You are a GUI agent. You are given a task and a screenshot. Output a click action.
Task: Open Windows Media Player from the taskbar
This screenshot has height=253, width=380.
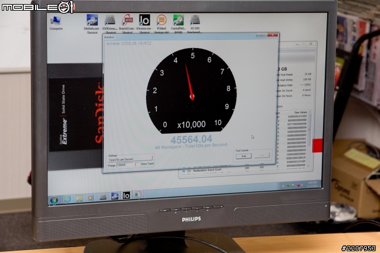[90, 198]
